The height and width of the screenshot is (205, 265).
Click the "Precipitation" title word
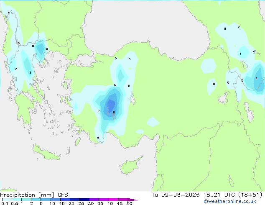coord(18,195)
